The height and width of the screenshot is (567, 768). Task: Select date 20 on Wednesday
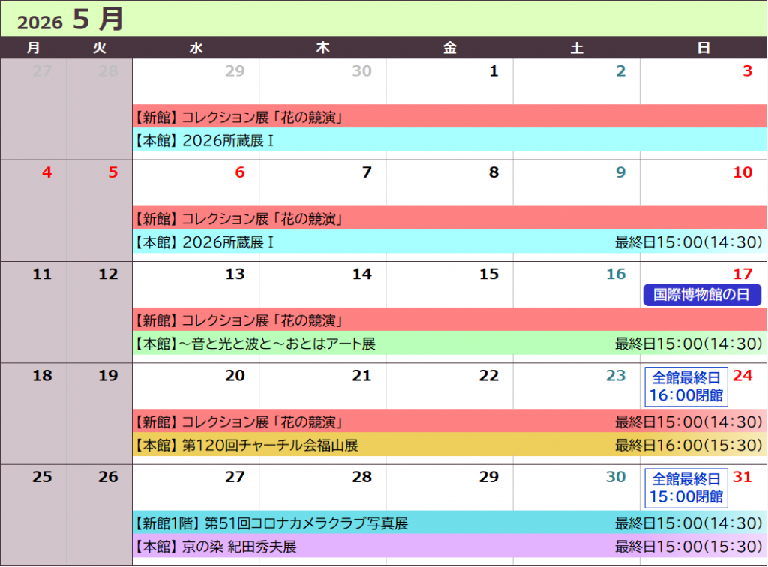[x=235, y=375]
